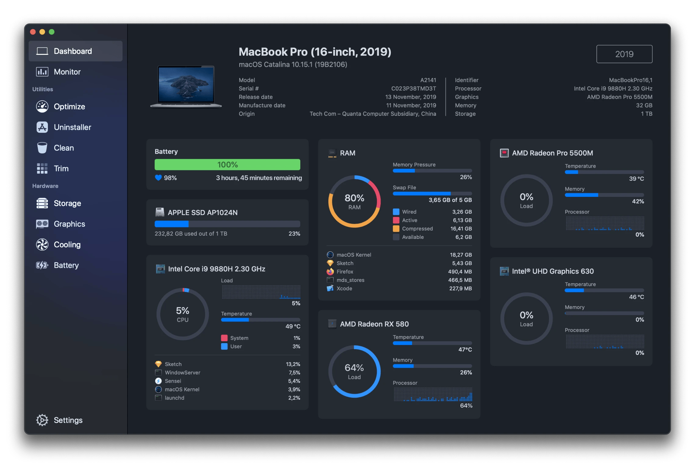Click the Clean trash bucket icon
695x465 pixels.
pyautogui.click(x=42, y=148)
